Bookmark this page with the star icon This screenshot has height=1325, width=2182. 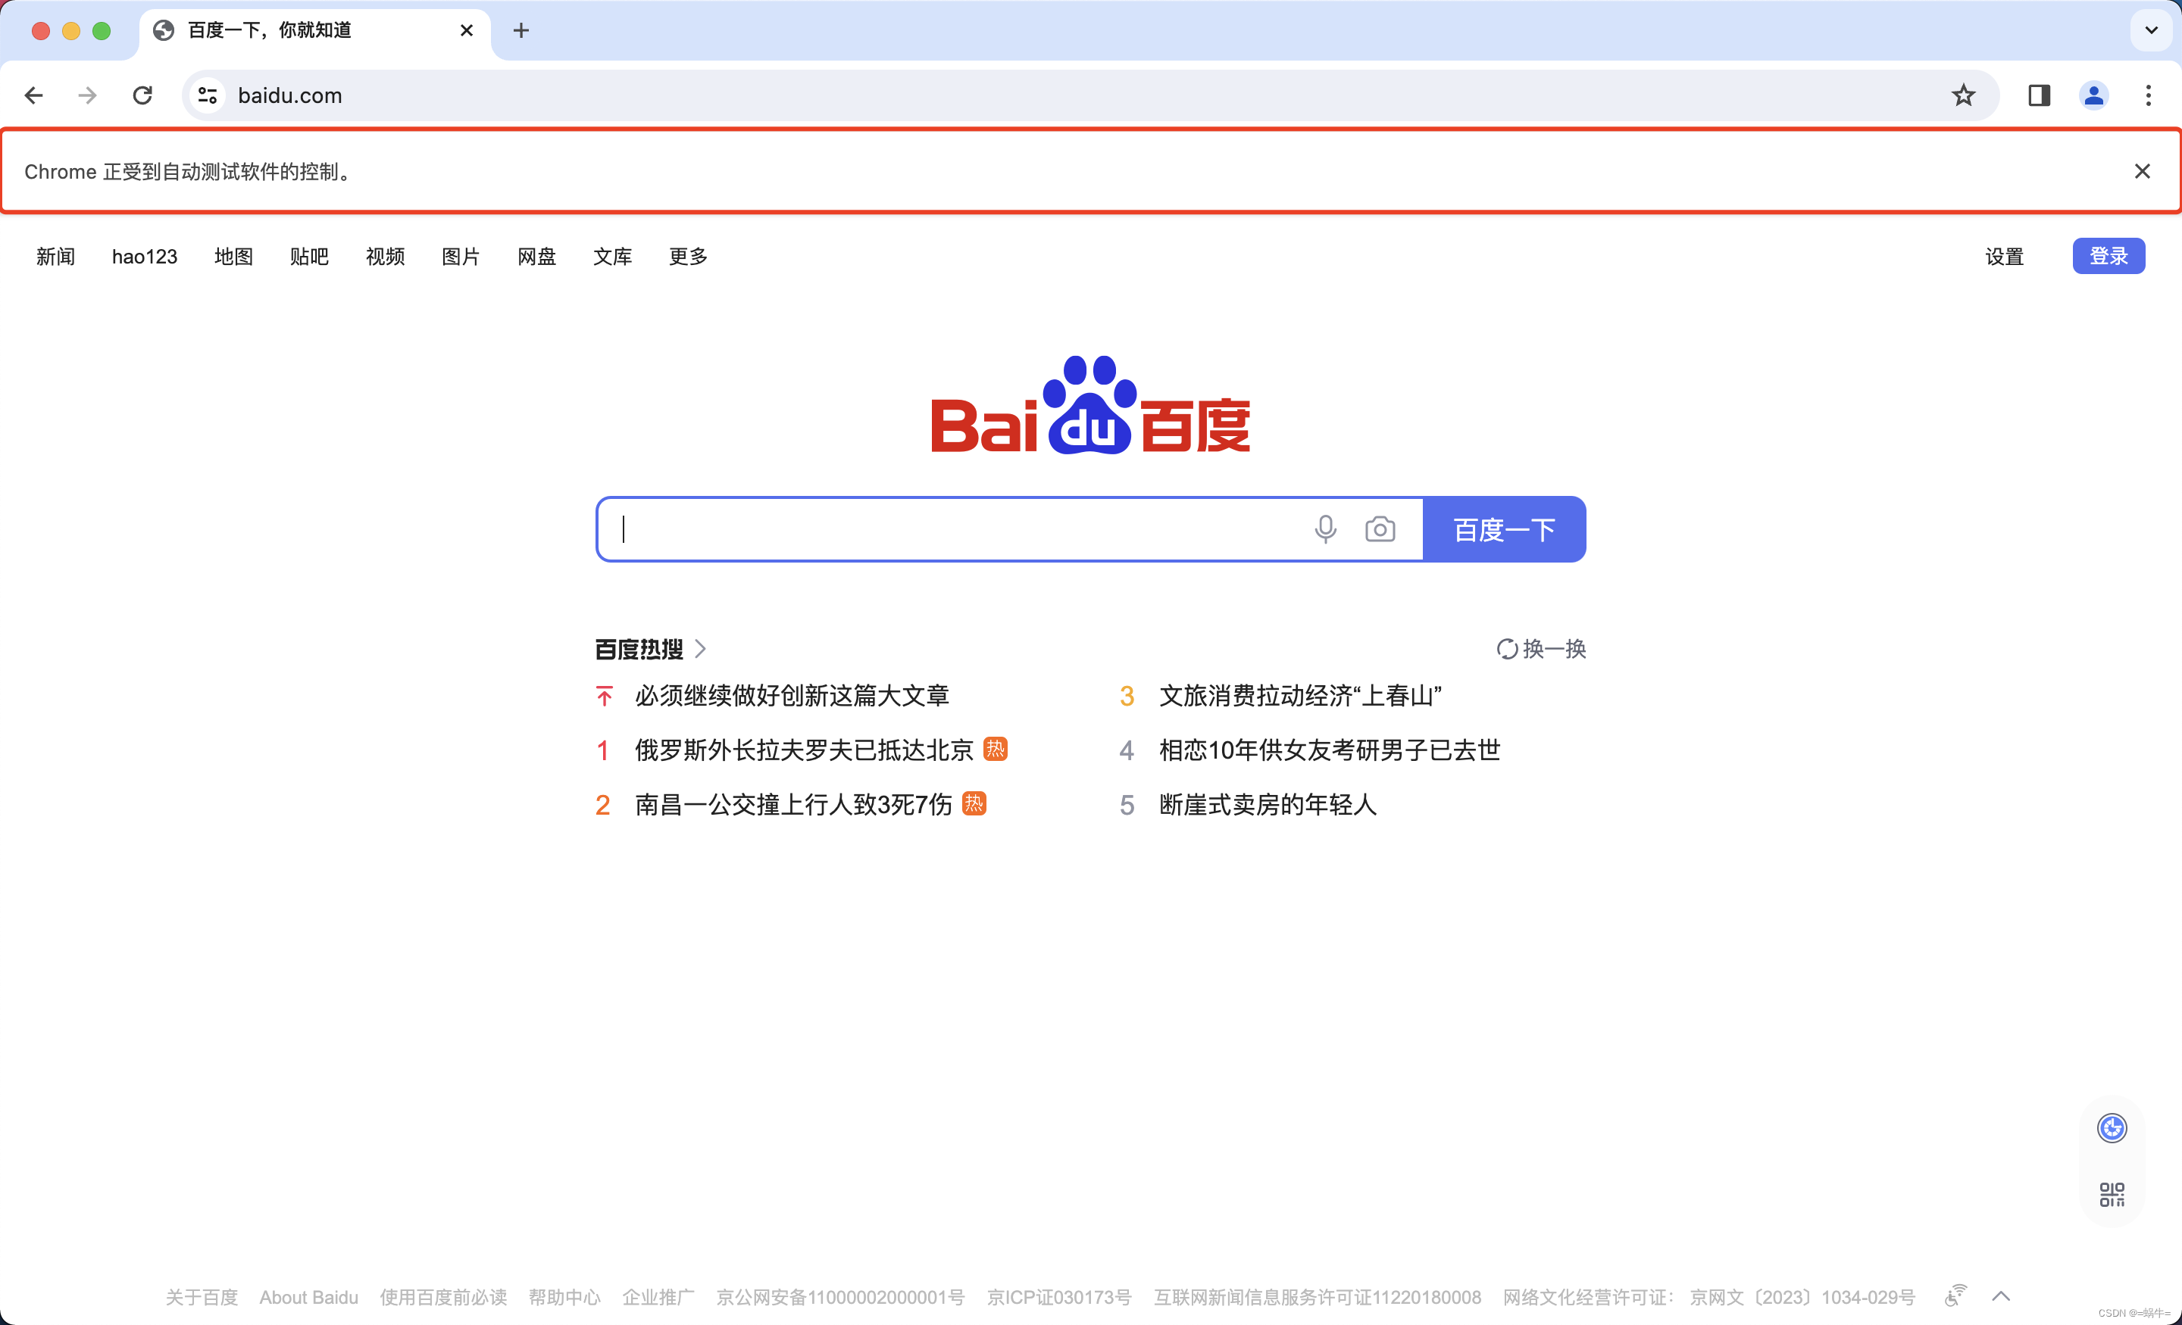pos(1963,95)
